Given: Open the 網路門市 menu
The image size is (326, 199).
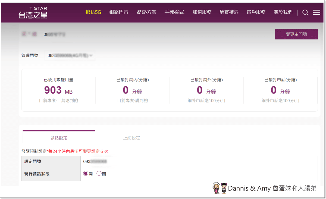Looking at the screenshot, I should tap(119, 12).
